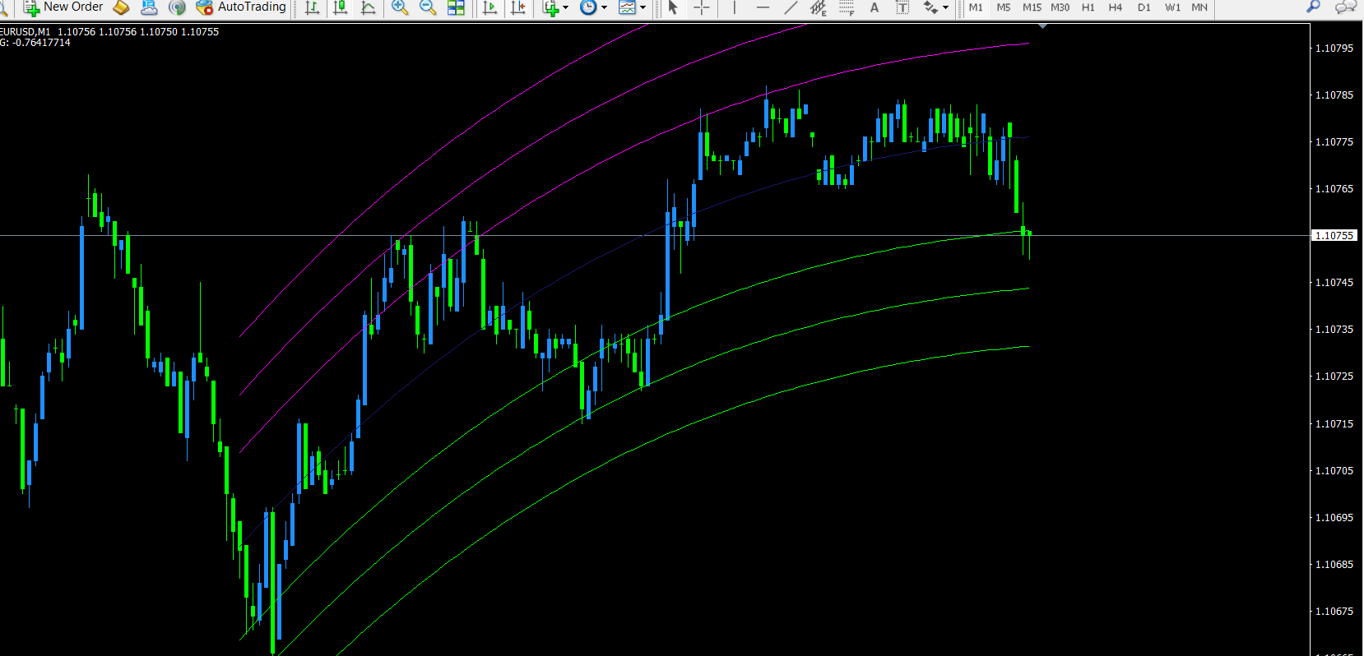Expand the periods clock dropdown arrow
The height and width of the screenshot is (656, 1364).
point(604,7)
